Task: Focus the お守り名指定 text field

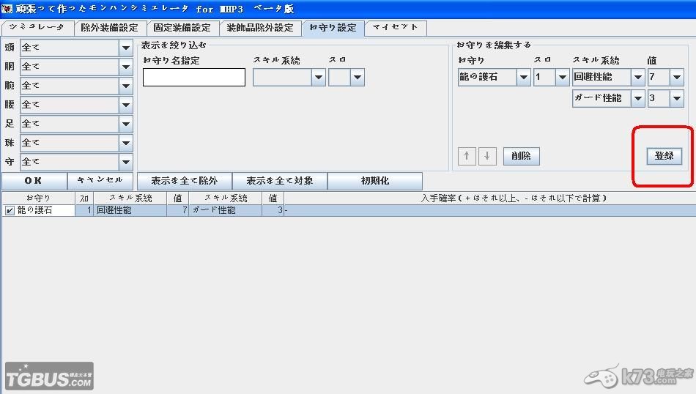Action: (194, 78)
